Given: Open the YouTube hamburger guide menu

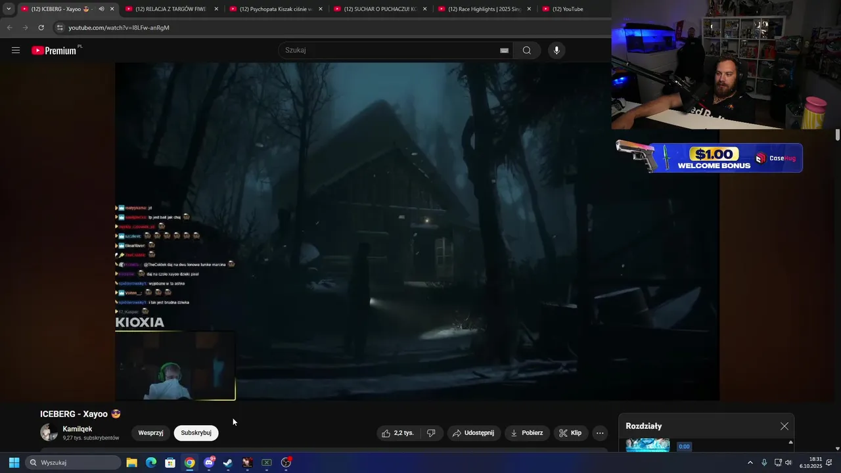Looking at the screenshot, I should 16,50.
